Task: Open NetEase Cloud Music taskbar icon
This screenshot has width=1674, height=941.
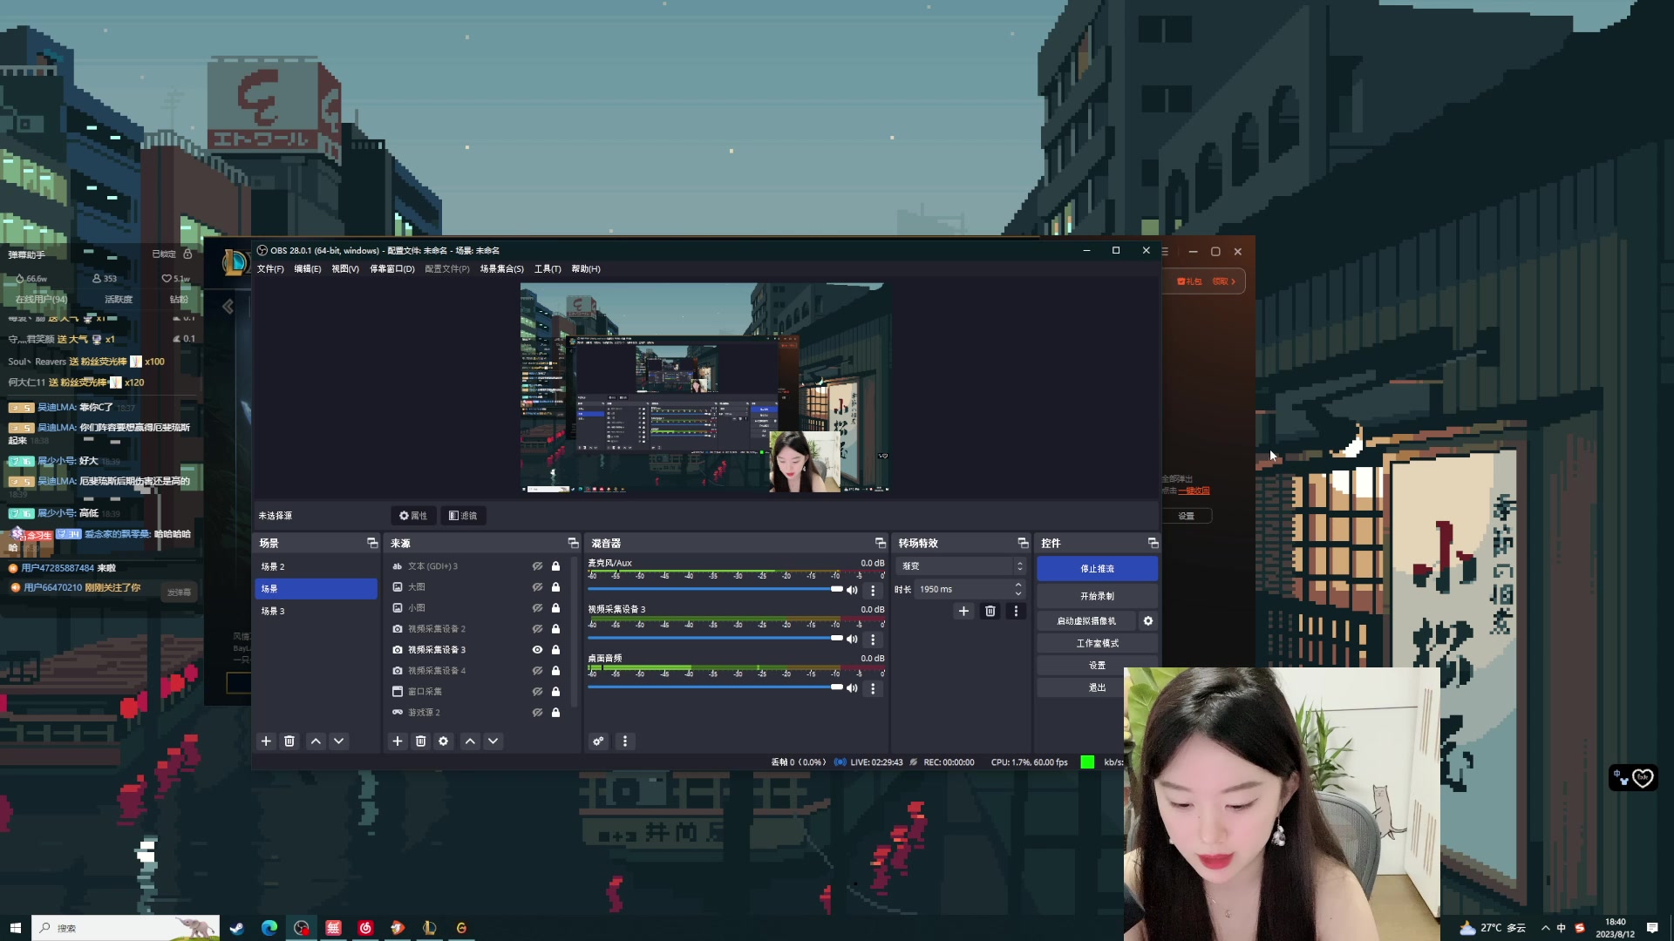Action: [x=365, y=928]
